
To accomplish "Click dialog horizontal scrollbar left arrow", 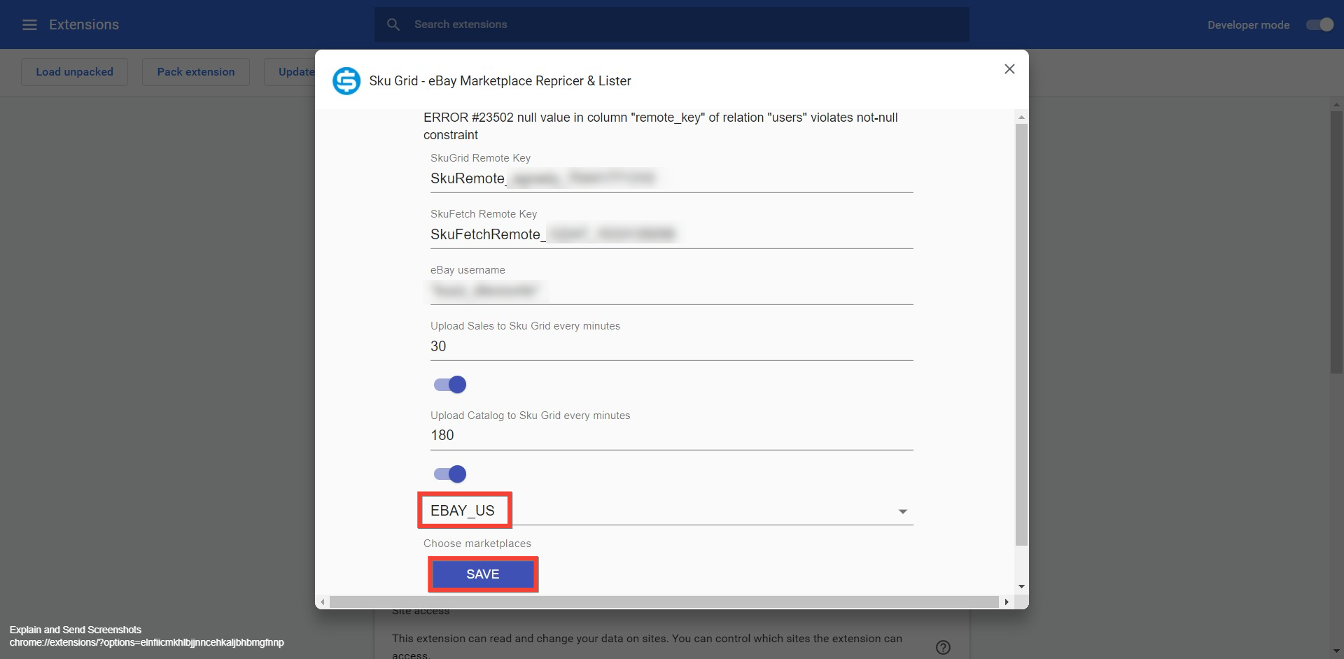I will (x=322, y=602).
